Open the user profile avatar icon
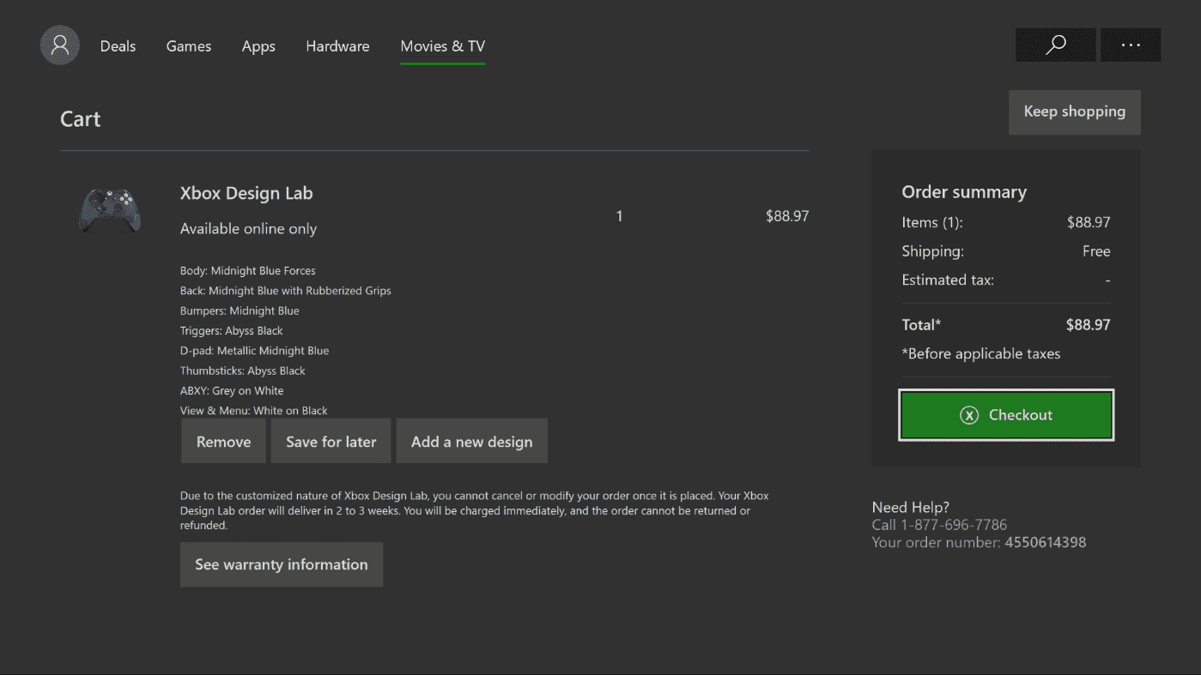 [x=60, y=45]
